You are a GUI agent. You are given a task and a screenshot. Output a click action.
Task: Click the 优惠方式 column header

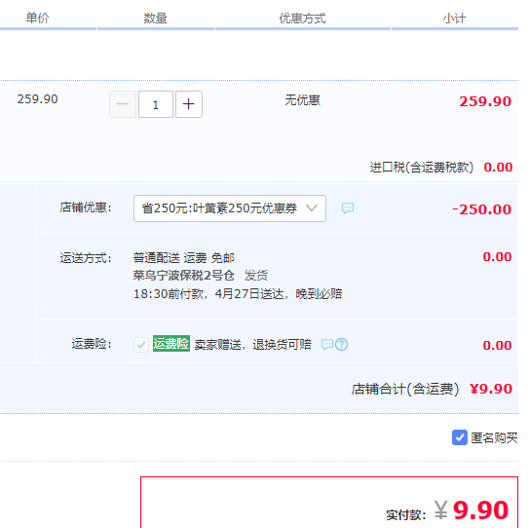click(x=302, y=19)
